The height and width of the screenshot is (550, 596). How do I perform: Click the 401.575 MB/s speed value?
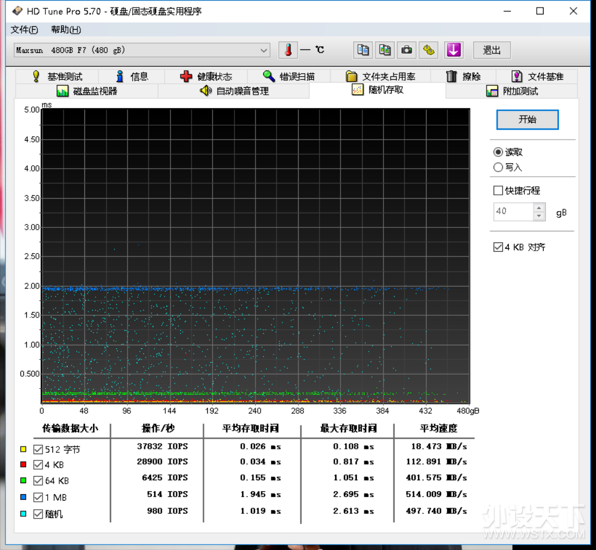(x=437, y=477)
